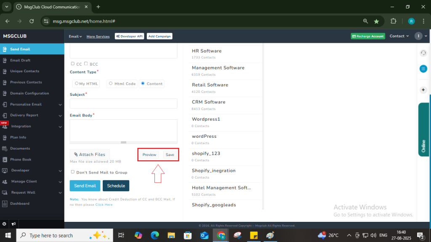
Task: Open the Email dropdown in top bar
Action: pos(75,36)
